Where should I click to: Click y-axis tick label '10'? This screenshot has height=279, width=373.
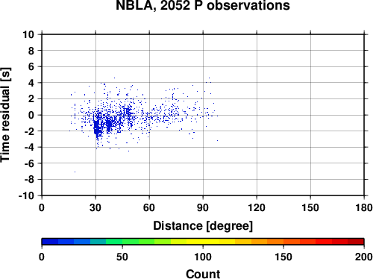click(x=28, y=34)
